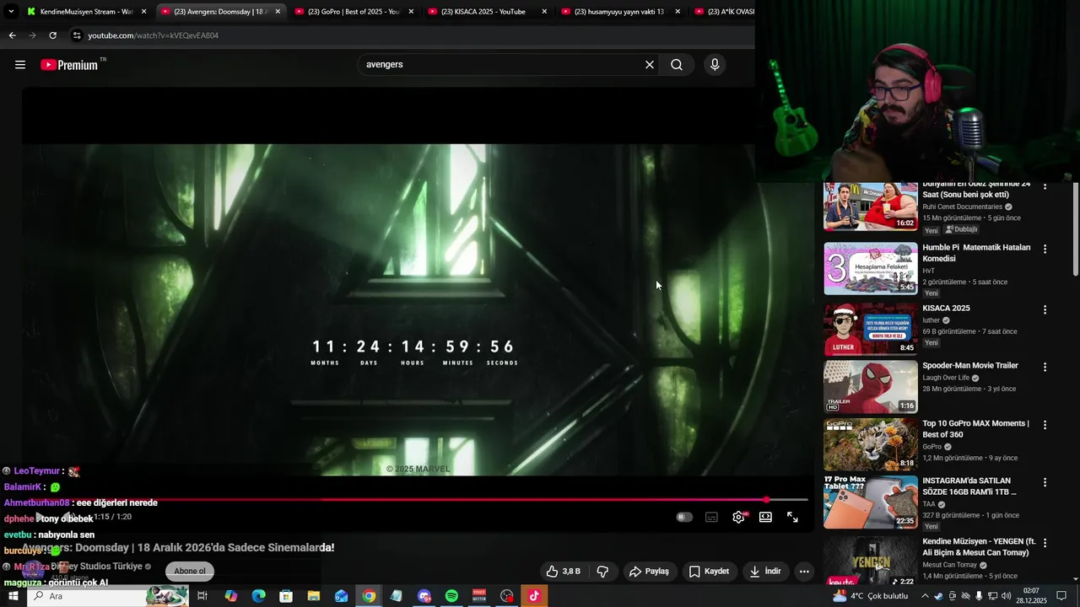
Task: Seek on the red video progress bar
Action: [413, 500]
